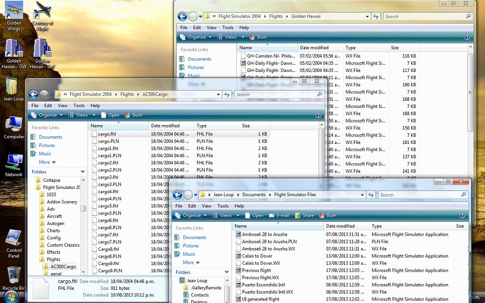Click Search field in Flight Simulator Files window
This screenshot has height=303, width=485.
click(x=419, y=195)
